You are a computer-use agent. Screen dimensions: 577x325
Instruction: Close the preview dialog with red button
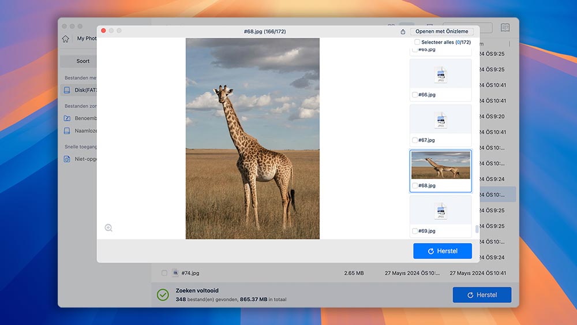[x=103, y=31]
